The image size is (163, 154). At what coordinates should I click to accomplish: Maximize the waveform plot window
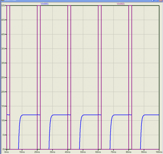(x=157, y=1)
